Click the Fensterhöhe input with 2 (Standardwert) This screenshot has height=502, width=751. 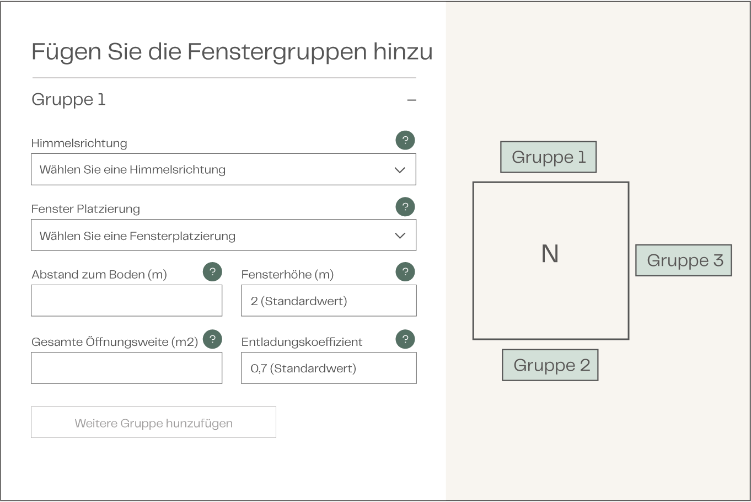point(329,301)
